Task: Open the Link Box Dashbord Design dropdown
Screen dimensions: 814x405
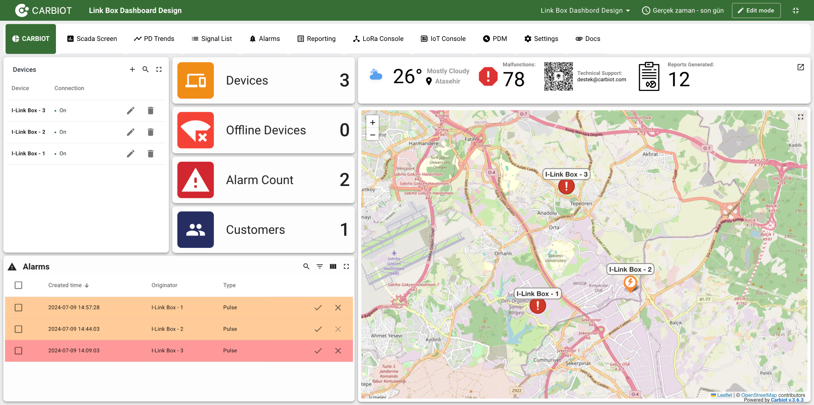Action: pyautogui.click(x=585, y=10)
